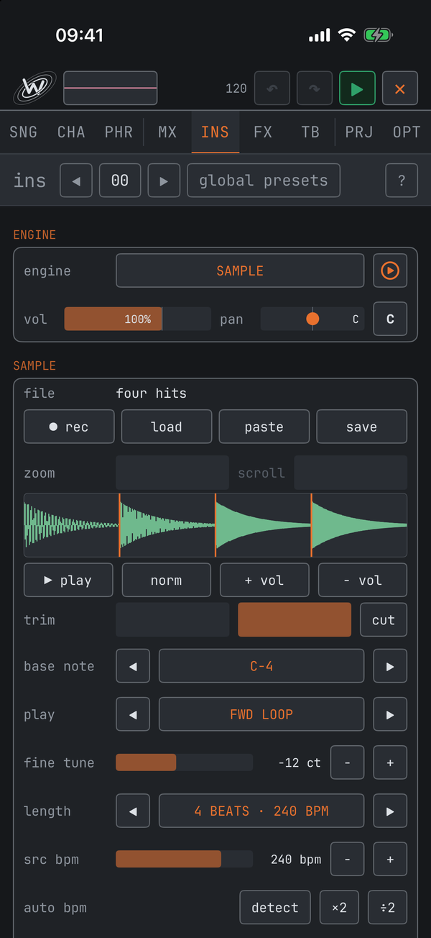Go to next instrument number
The height and width of the screenshot is (938, 431).
click(x=164, y=181)
